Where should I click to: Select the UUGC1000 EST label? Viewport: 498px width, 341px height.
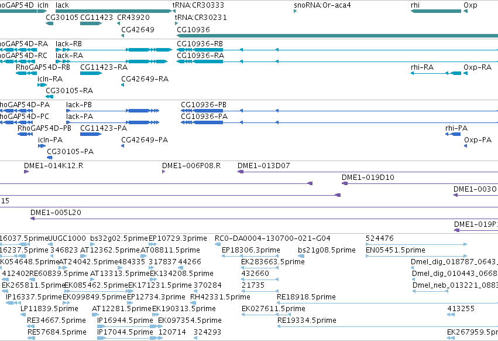[67, 238]
